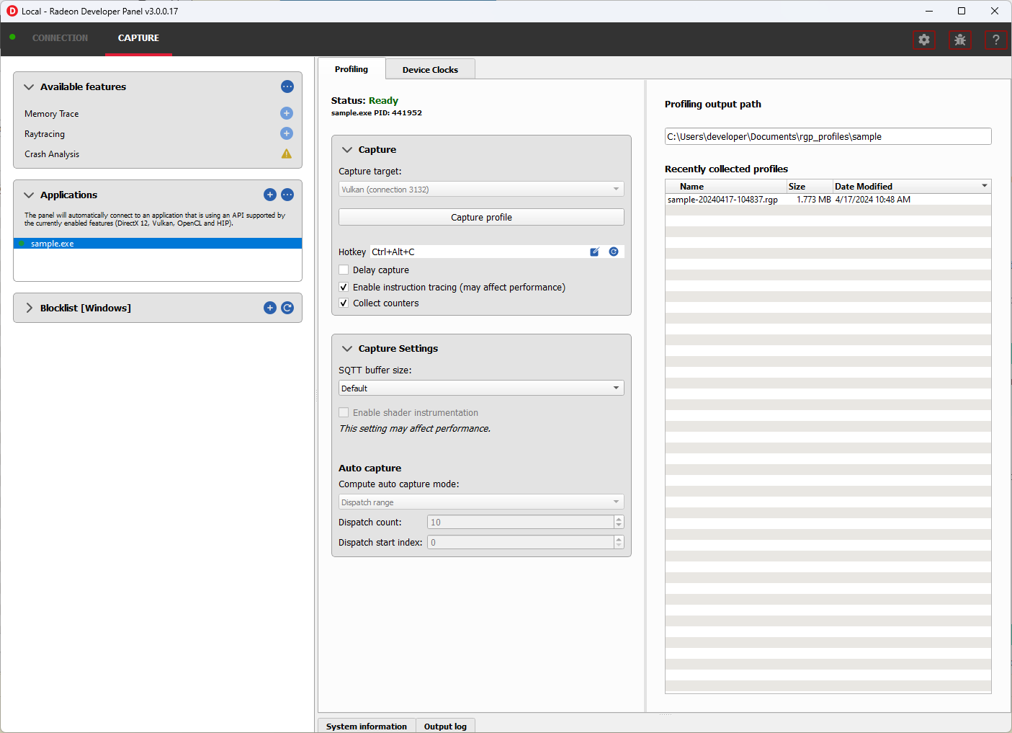
Task: Sort profiles by Name column header
Action: coord(726,186)
